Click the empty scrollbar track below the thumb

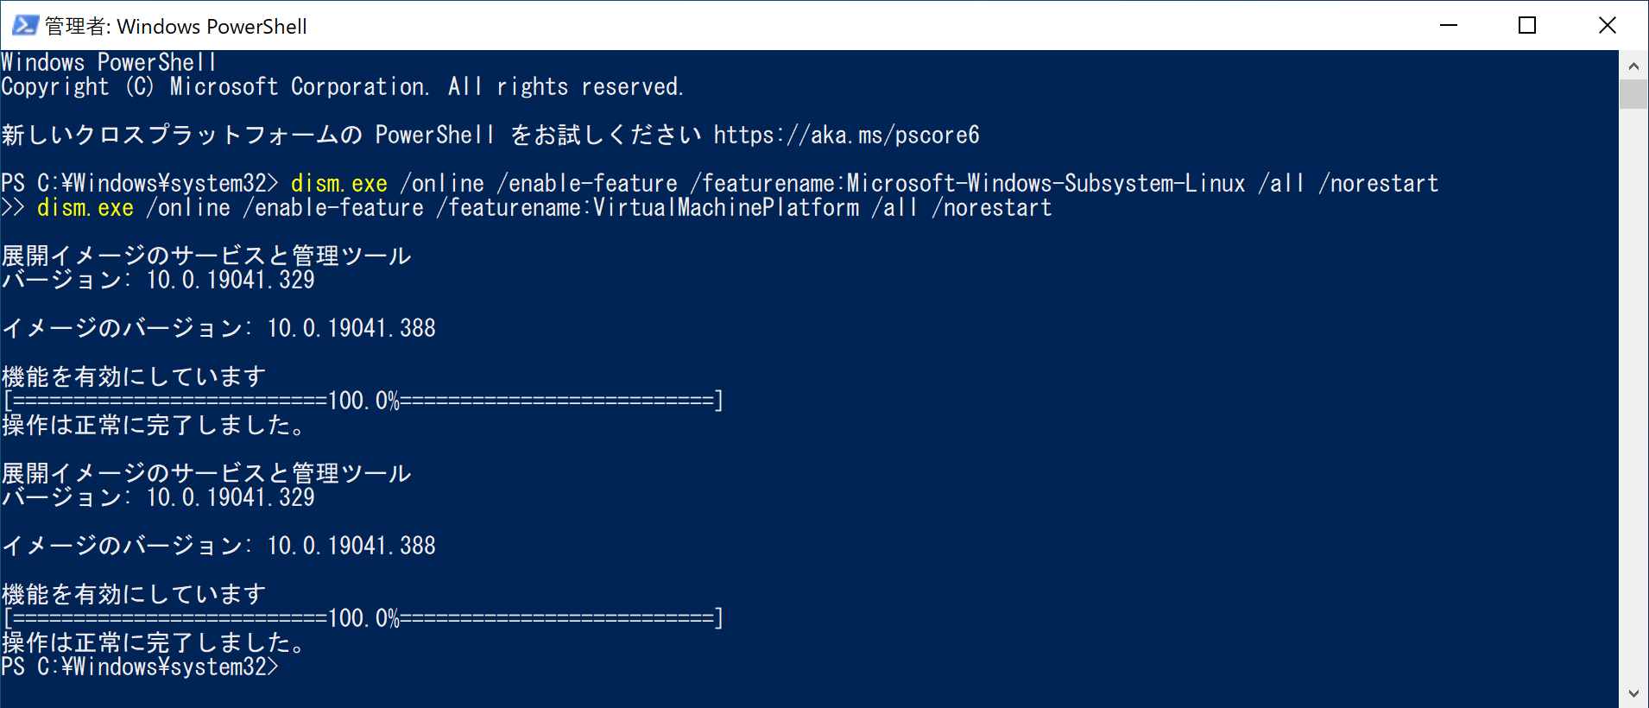pyautogui.click(x=1633, y=389)
